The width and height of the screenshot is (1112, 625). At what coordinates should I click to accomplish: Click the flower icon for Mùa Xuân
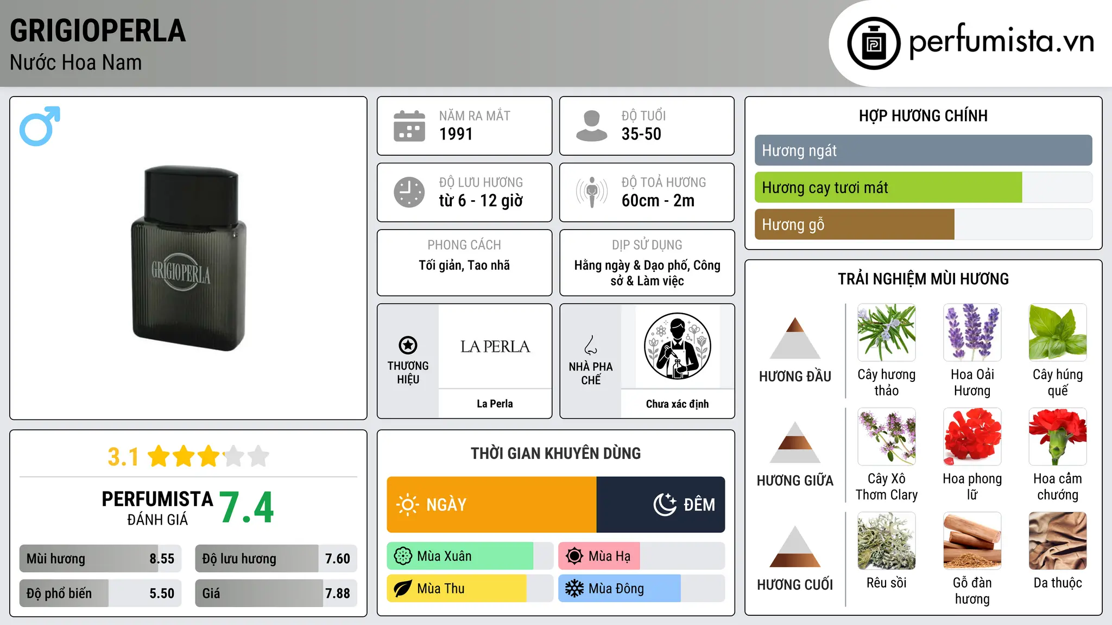click(x=402, y=556)
